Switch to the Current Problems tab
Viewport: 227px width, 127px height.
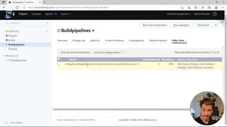coord(114,41)
